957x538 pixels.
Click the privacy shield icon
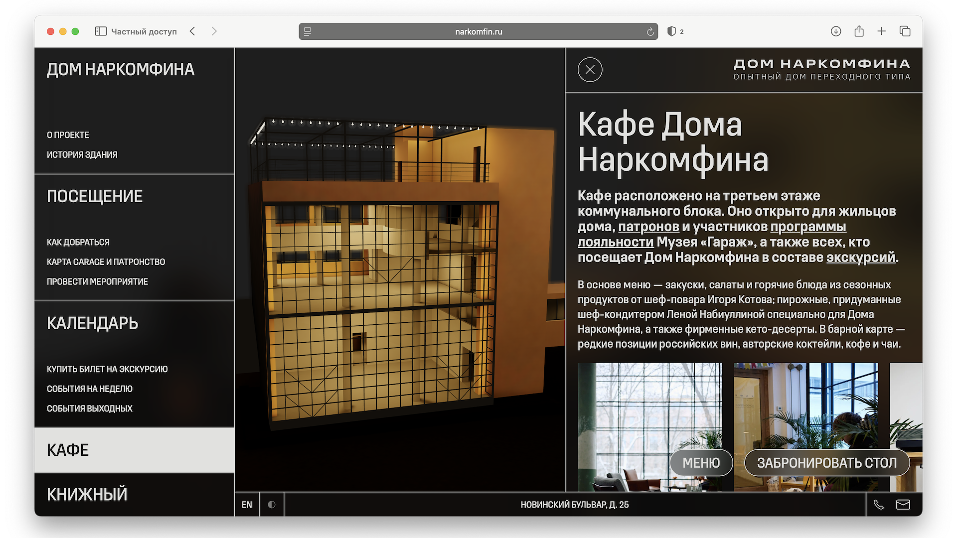[x=672, y=31]
